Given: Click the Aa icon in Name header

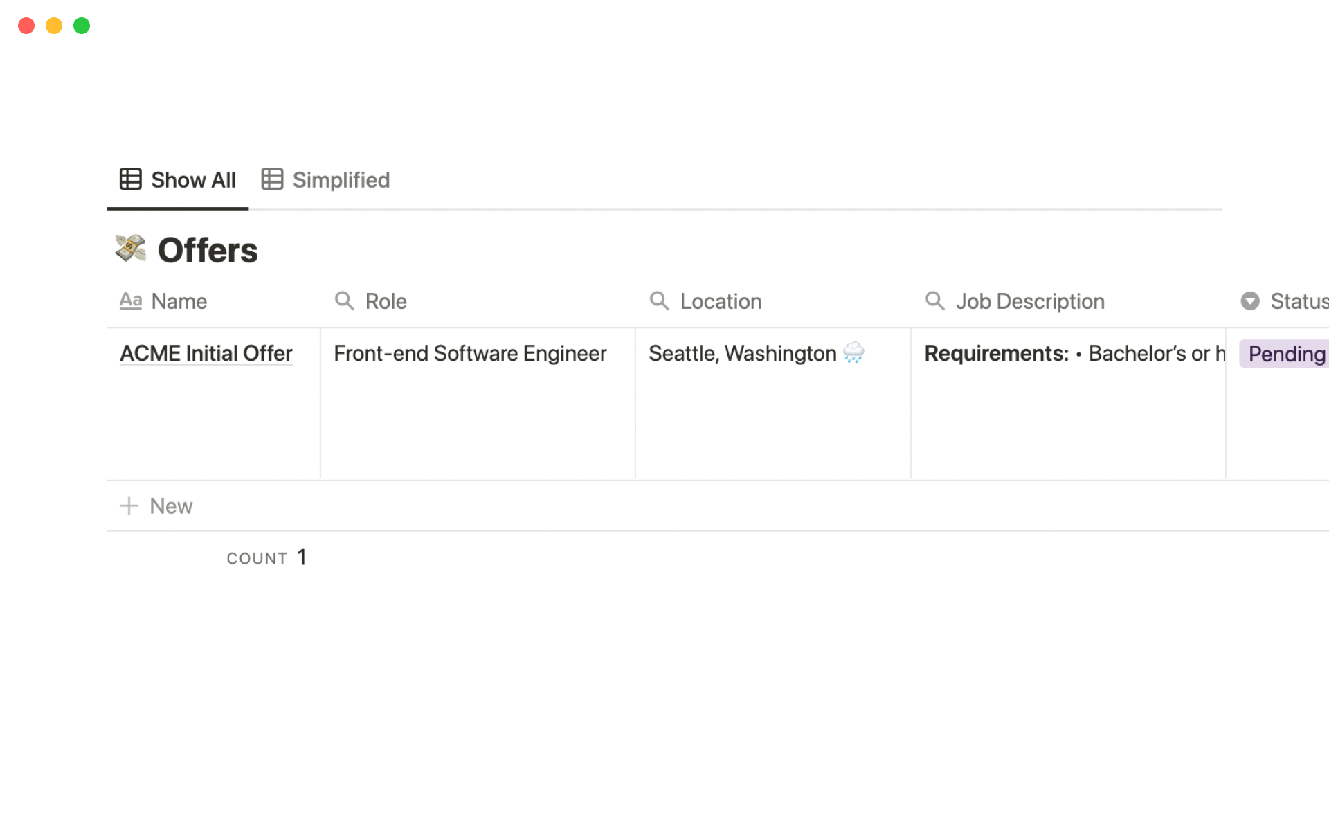Looking at the screenshot, I should pyautogui.click(x=131, y=301).
